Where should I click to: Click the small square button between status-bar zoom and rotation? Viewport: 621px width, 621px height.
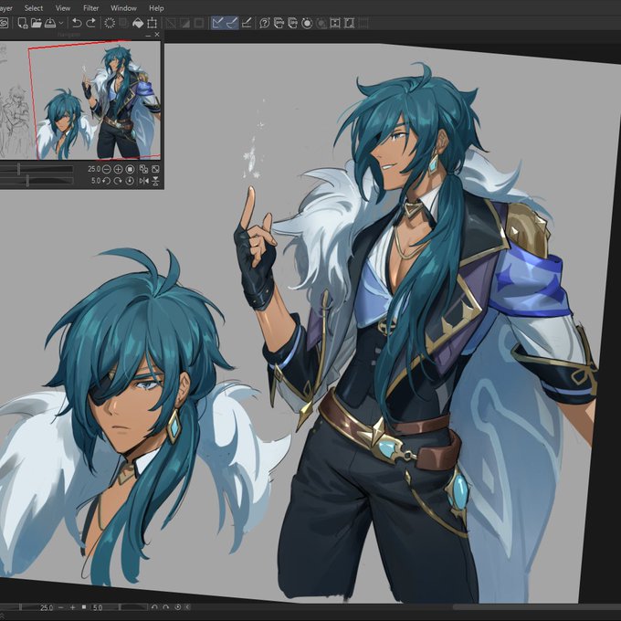click(84, 606)
